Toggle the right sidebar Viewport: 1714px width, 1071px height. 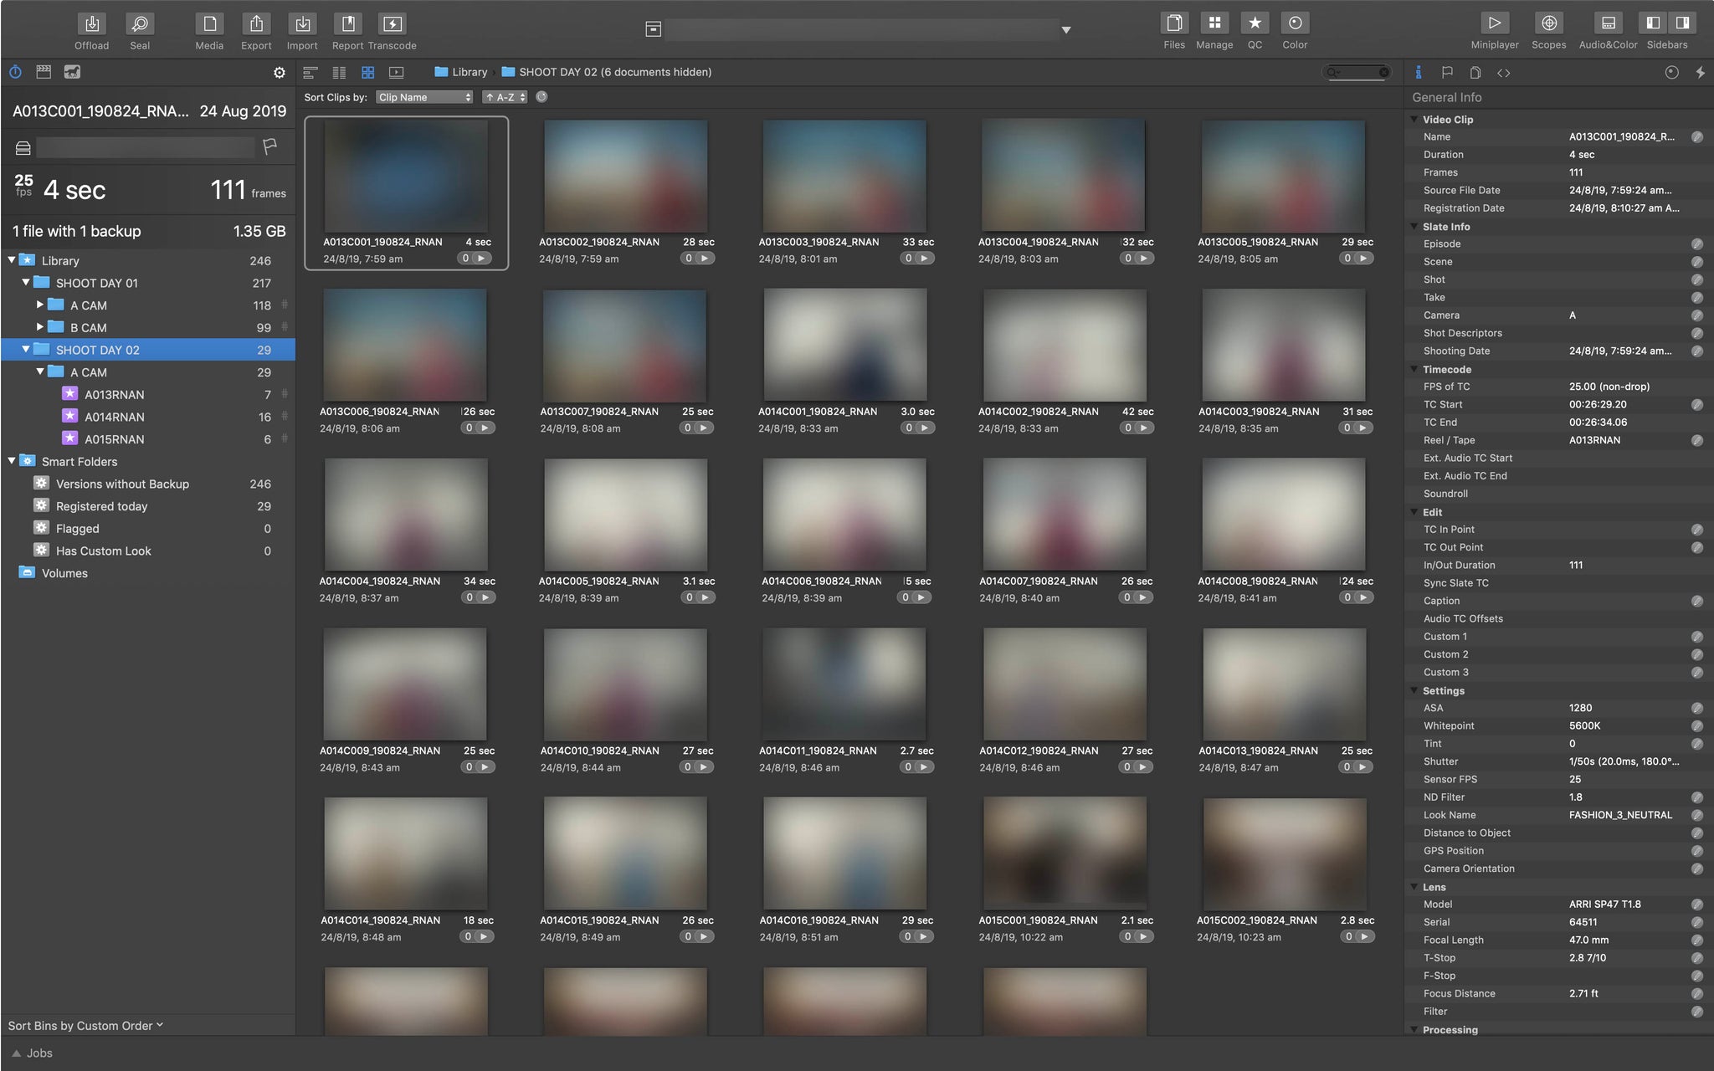click(x=1681, y=23)
